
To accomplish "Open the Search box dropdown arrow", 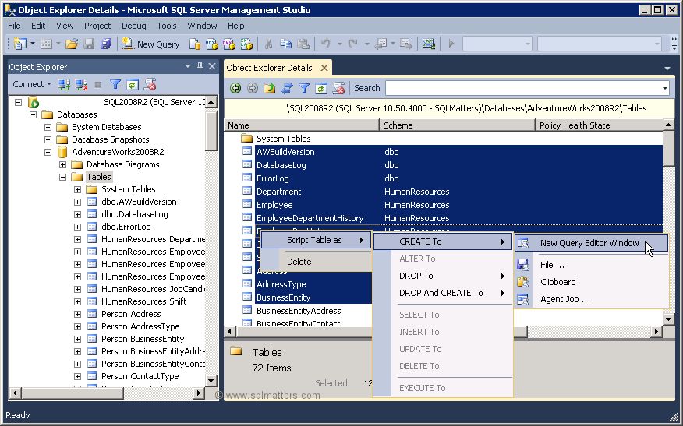I will point(664,89).
